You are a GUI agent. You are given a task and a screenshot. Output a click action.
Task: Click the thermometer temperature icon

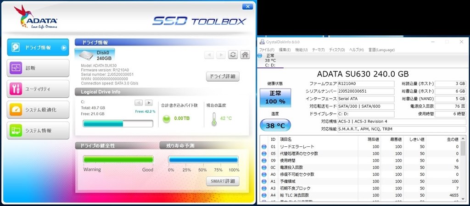214,119
